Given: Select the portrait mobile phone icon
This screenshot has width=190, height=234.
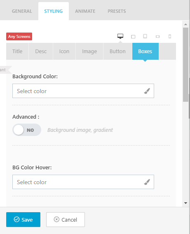Looking at the screenshot, I should (x=170, y=36).
